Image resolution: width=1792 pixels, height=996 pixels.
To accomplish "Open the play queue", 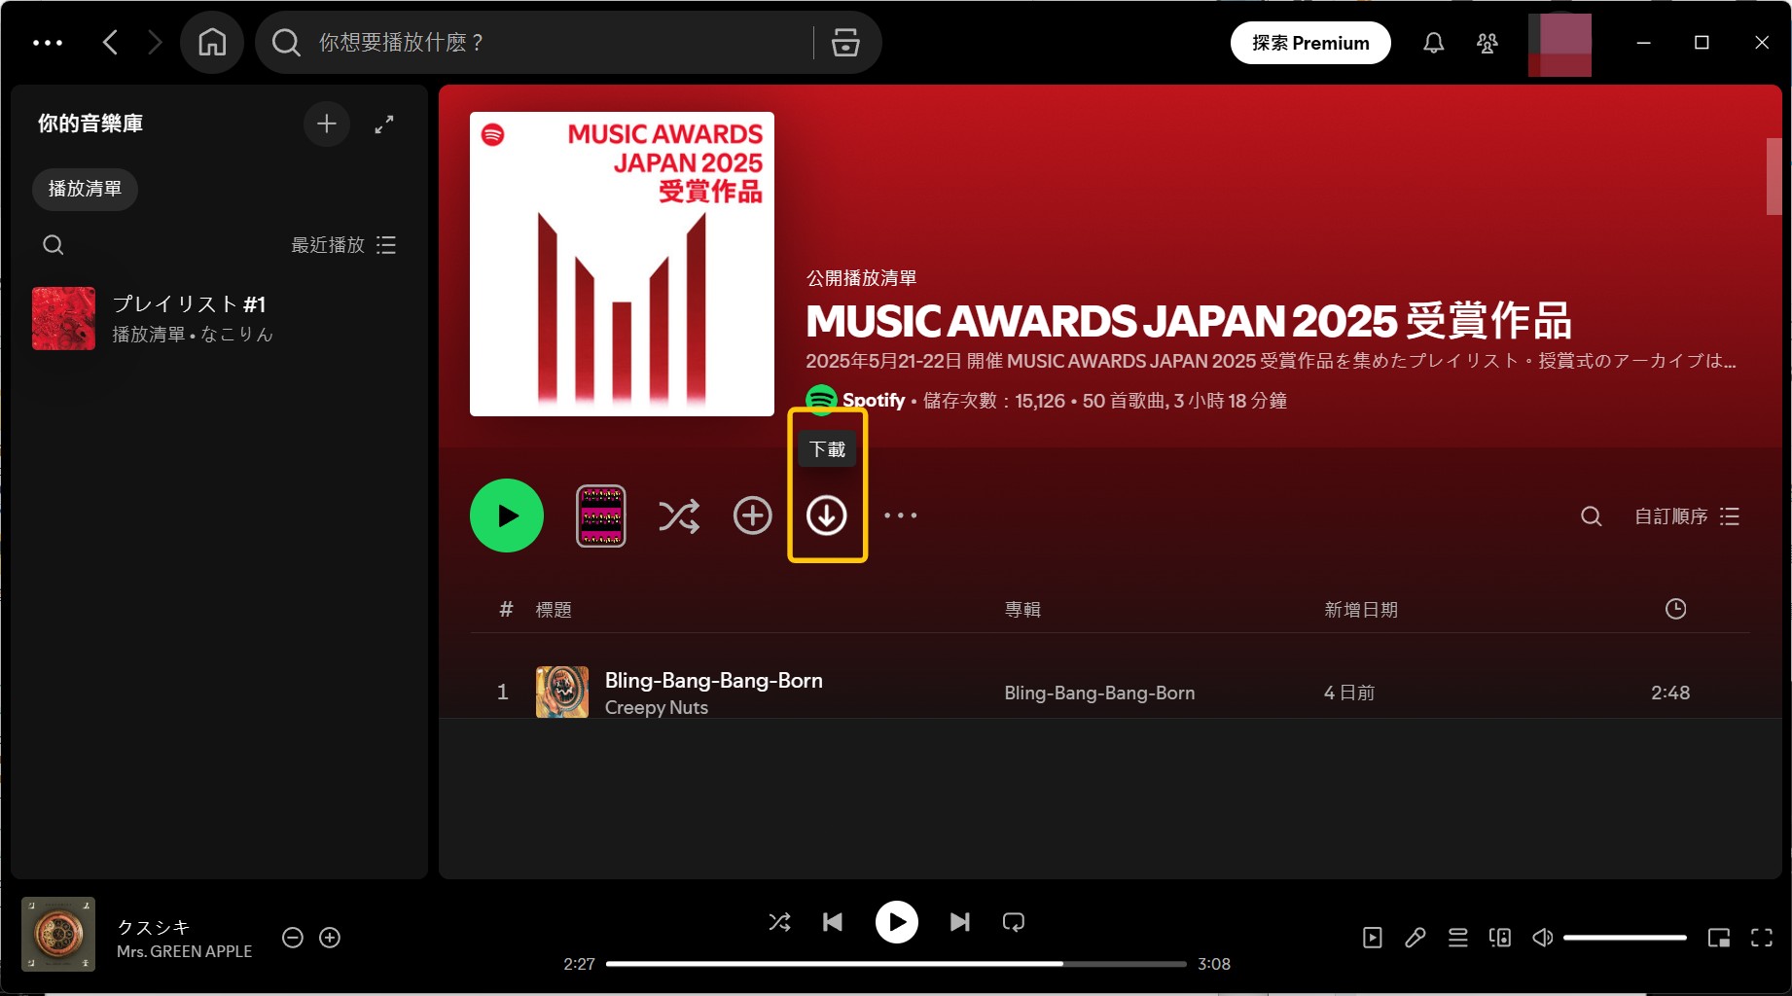I will [x=1457, y=938].
